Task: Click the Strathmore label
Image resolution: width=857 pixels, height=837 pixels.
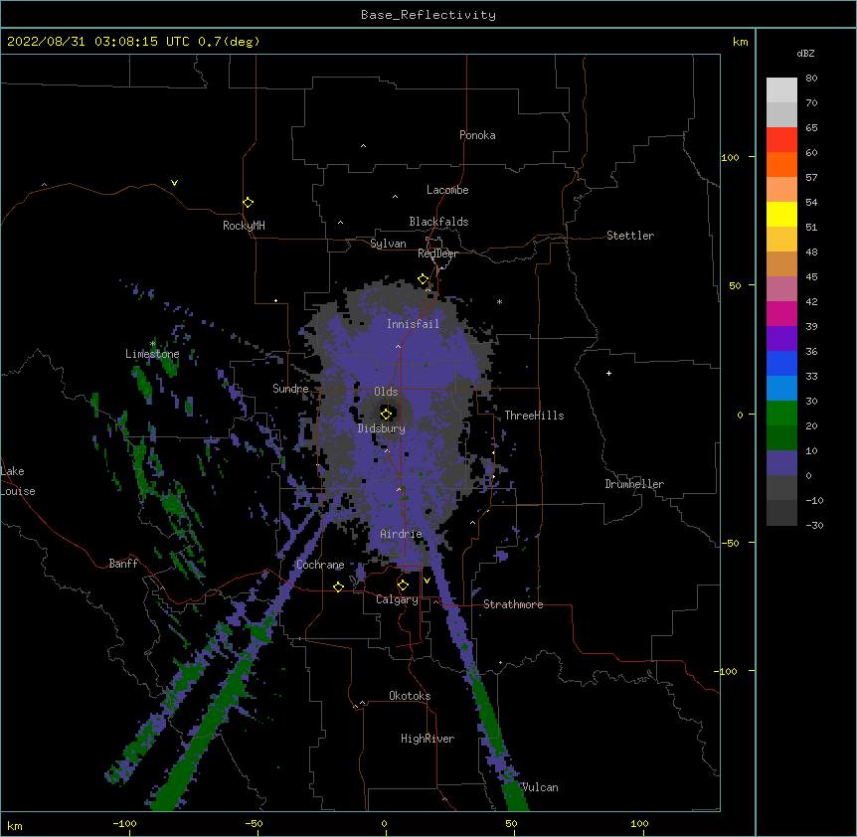Action: click(x=513, y=604)
